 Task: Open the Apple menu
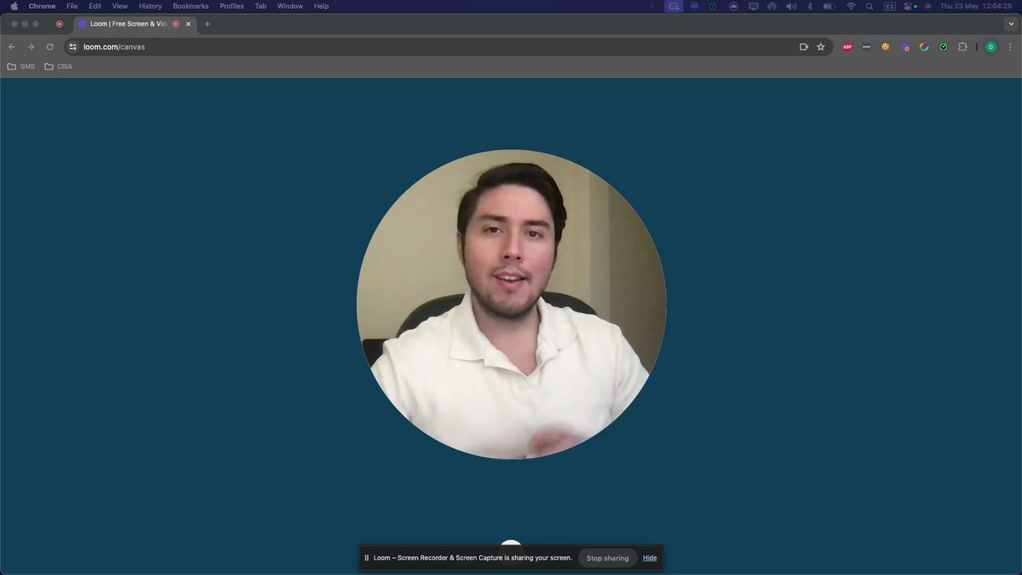(x=14, y=6)
